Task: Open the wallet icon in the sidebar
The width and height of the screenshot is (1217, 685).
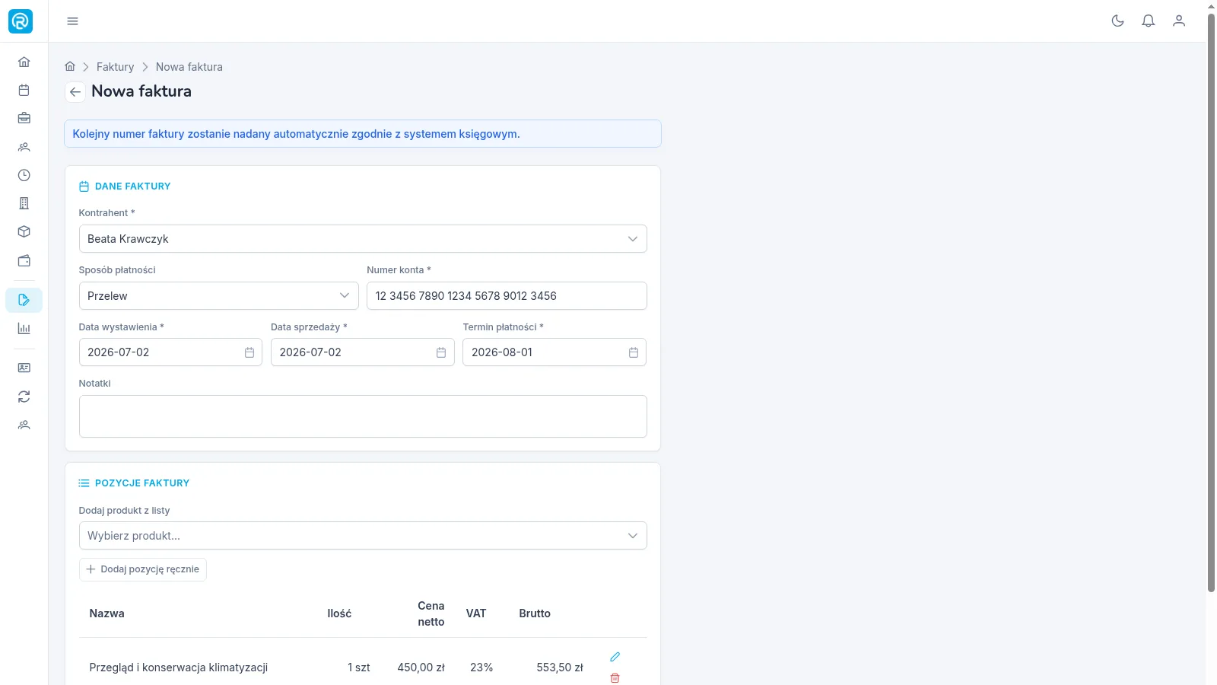Action: tap(24, 260)
